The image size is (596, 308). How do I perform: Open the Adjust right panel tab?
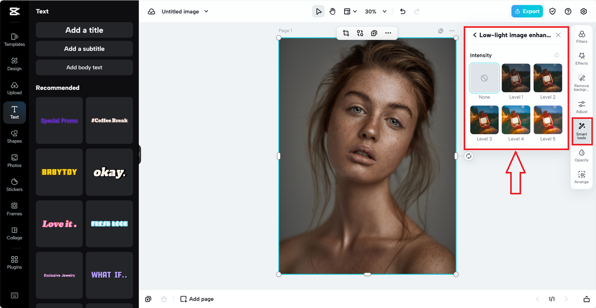(x=582, y=107)
